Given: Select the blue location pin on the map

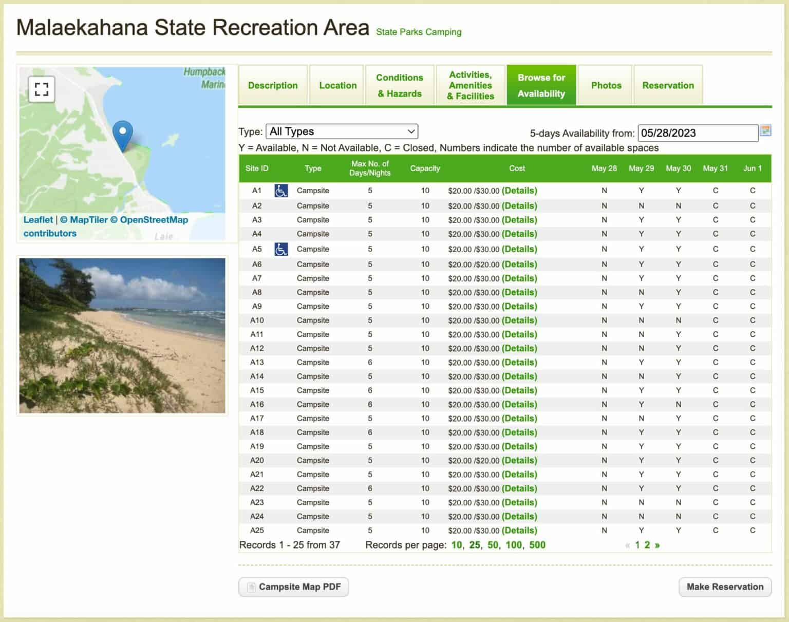Looking at the screenshot, I should point(122,135).
